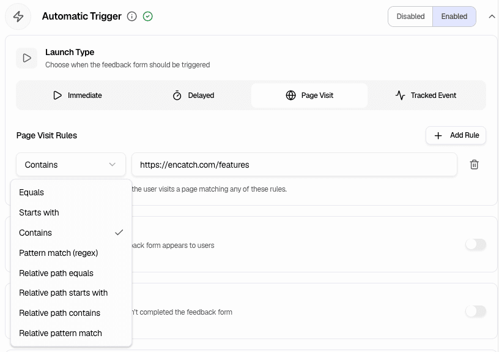499x352 pixels.
Task: Click the Launch Type play icon
Action: [27, 58]
